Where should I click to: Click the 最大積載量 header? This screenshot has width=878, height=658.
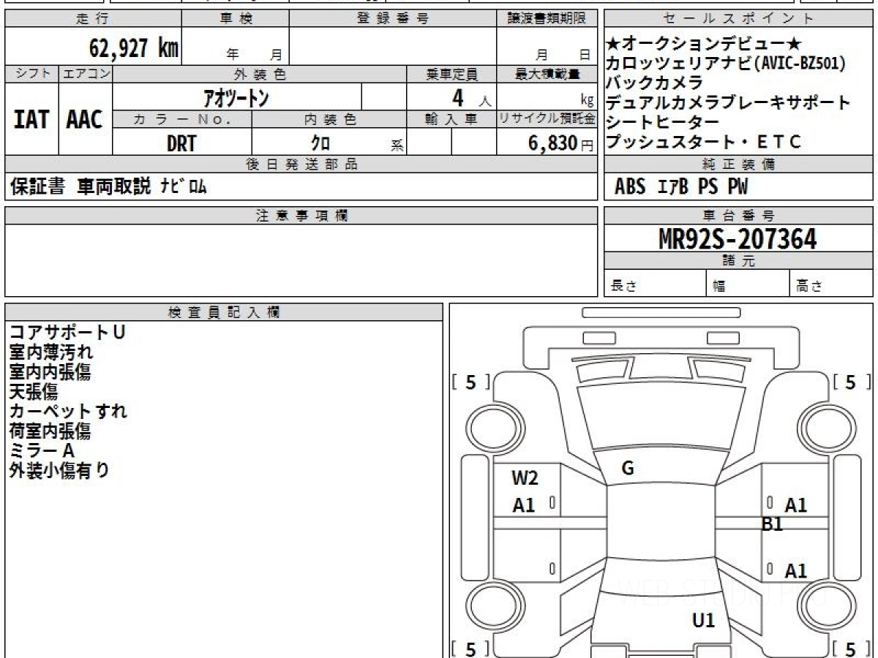click(x=547, y=74)
